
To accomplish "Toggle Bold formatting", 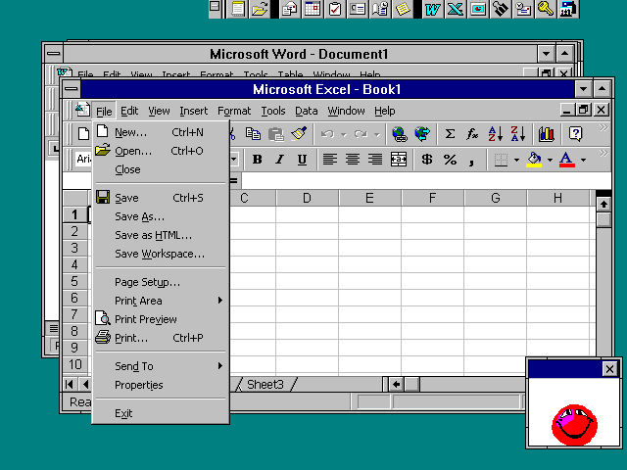I will click(x=257, y=160).
